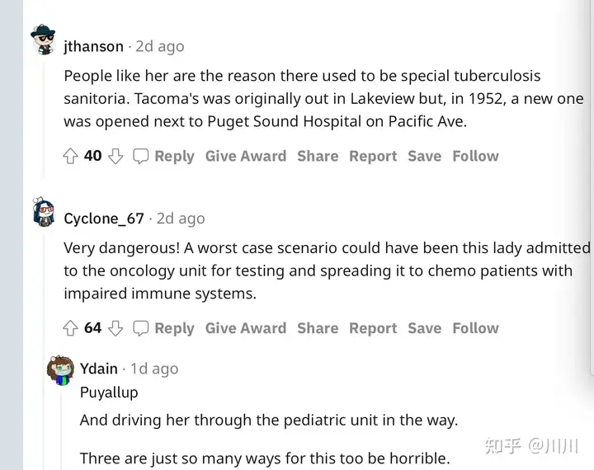594x470 pixels.
Task: Click reply speech bubble on Cyclone_67's comment
Action: pos(140,328)
